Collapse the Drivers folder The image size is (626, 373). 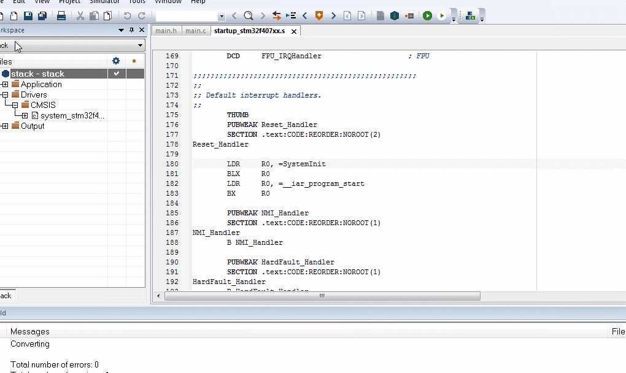(x=5, y=94)
